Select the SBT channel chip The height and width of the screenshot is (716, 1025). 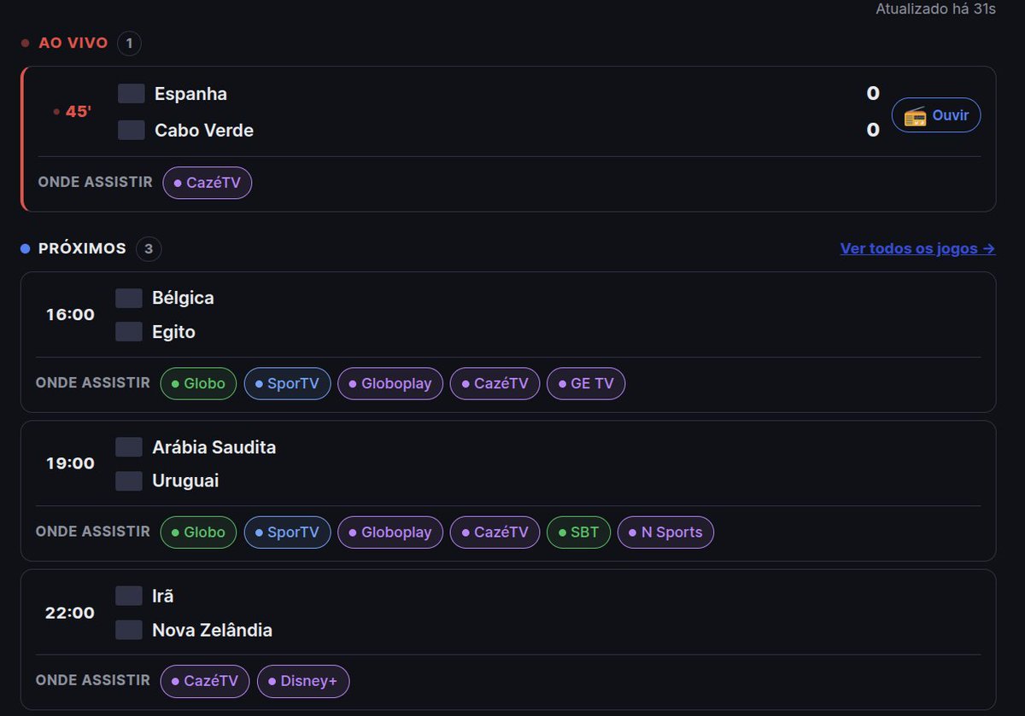coord(578,533)
